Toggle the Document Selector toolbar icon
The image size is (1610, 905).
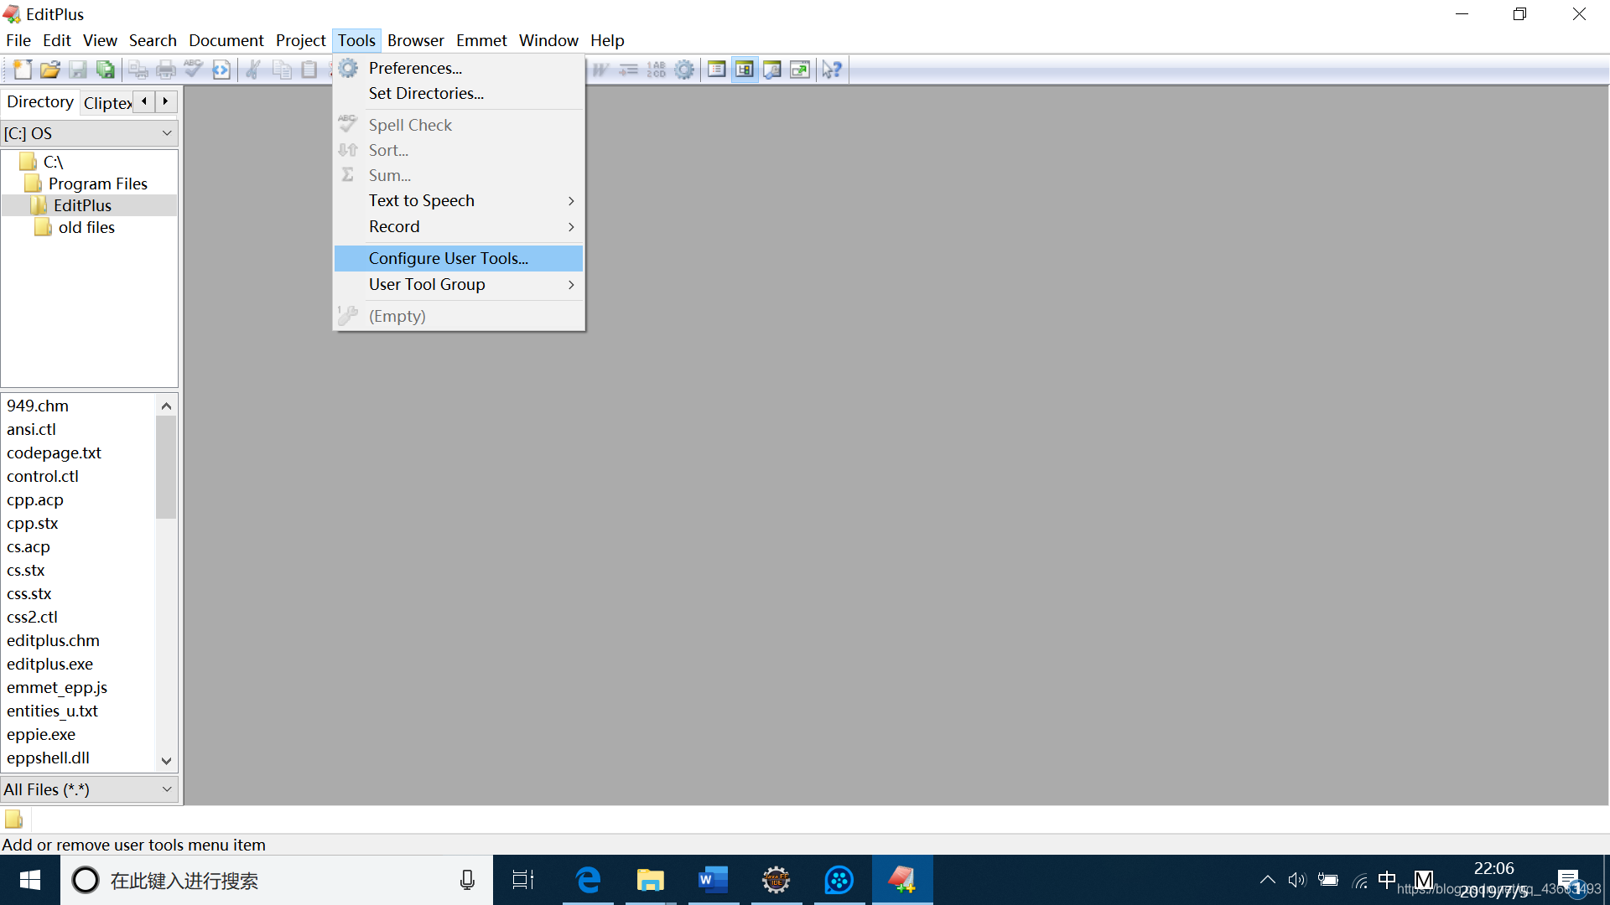(x=717, y=70)
